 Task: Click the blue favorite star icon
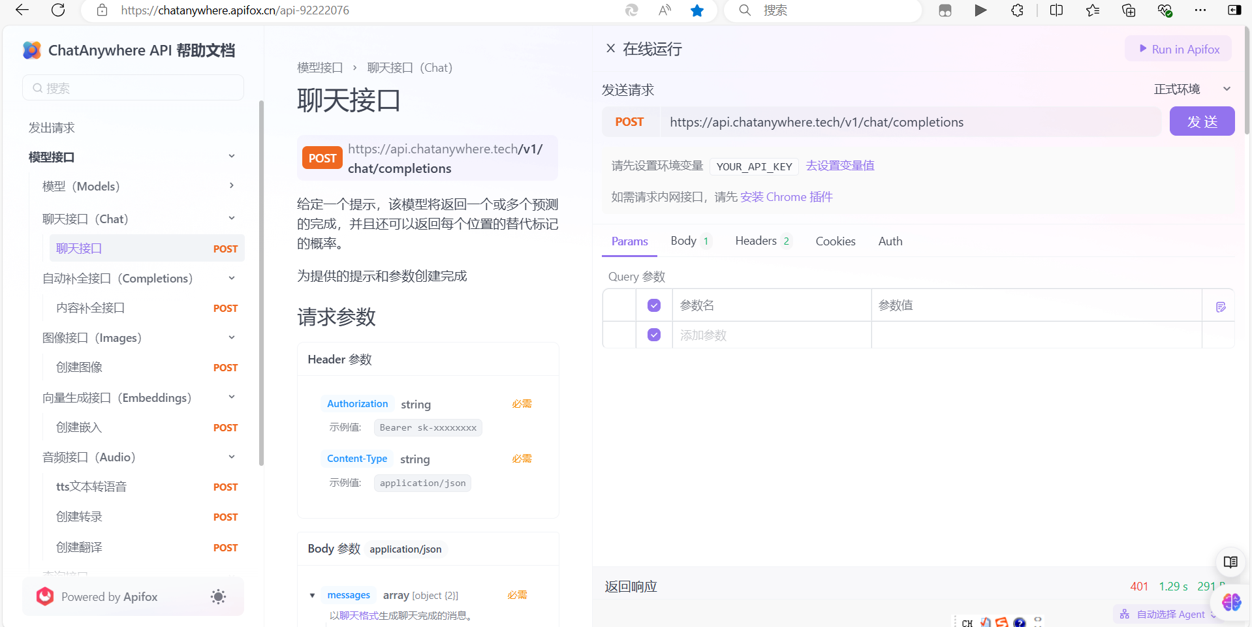click(x=697, y=10)
